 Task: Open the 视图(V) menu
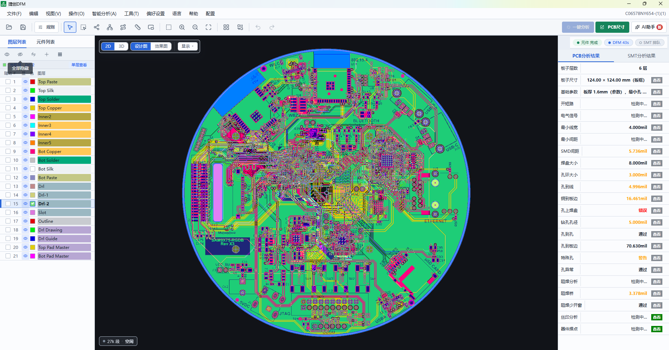[53, 14]
